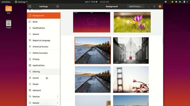This screenshot has height=106, width=190.
Task: Click the Dropbox icon in top bar
Action: 166,2
